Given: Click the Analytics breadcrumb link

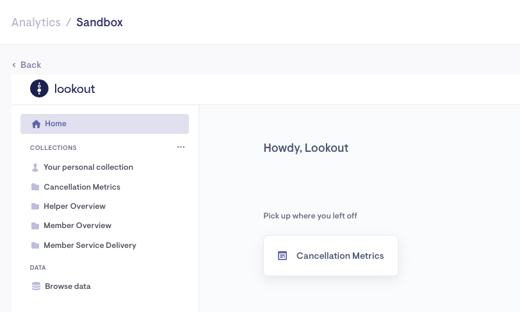Looking at the screenshot, I should pyautogui.click(x=36, y=22).
